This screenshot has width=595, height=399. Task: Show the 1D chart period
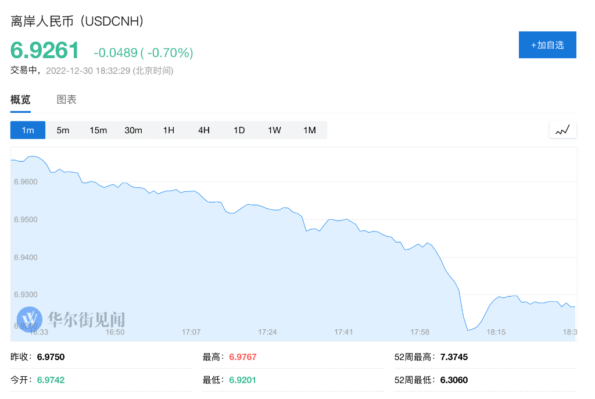239,130
